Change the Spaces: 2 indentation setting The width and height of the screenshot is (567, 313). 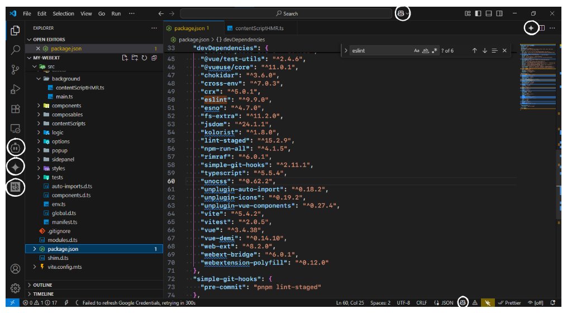click(x=380, y=302)
